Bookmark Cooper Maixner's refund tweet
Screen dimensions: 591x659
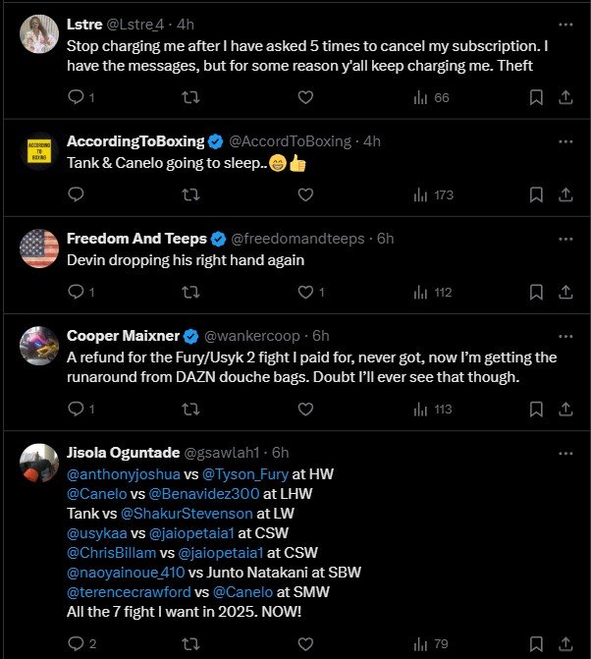tap(536, 409)
